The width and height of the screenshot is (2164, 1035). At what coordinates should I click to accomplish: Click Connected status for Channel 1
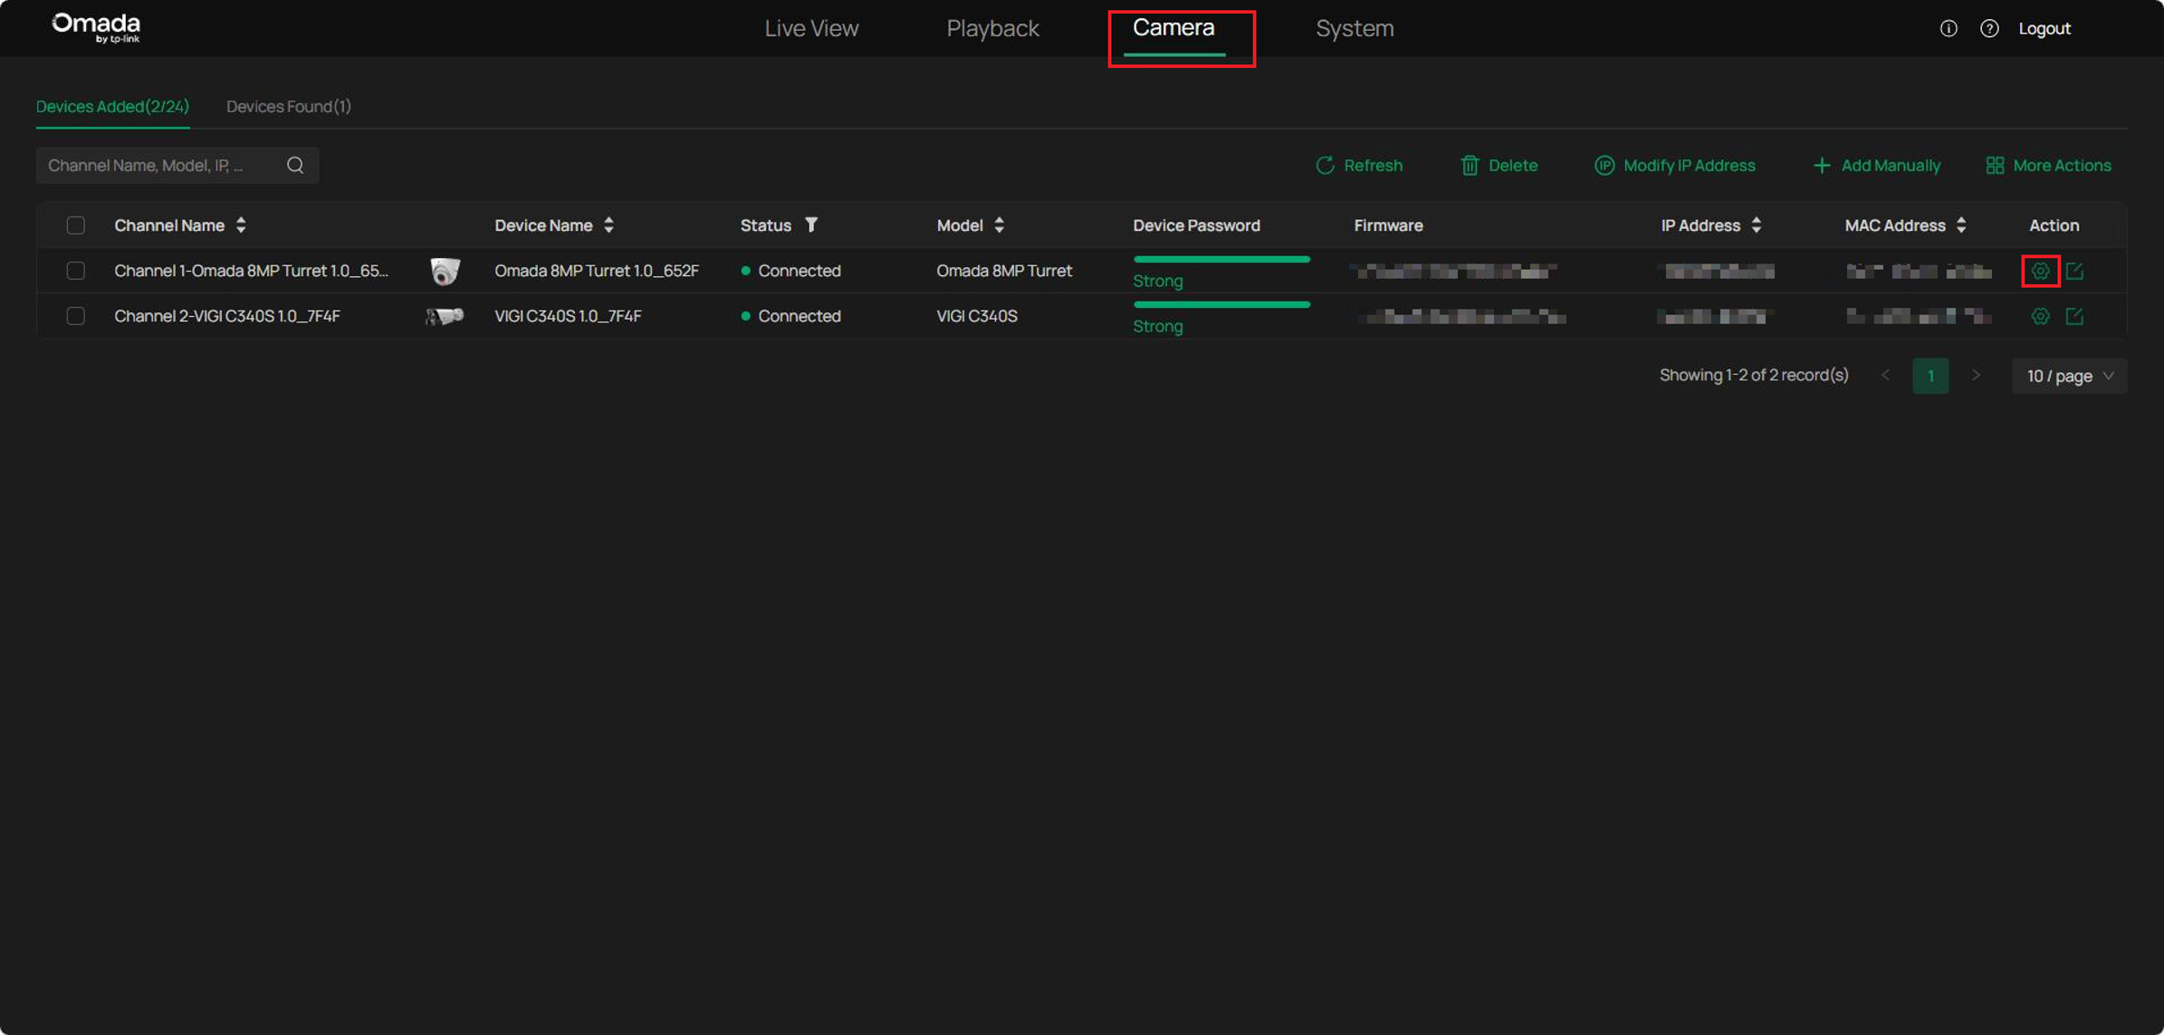click(x=790, y=270)
